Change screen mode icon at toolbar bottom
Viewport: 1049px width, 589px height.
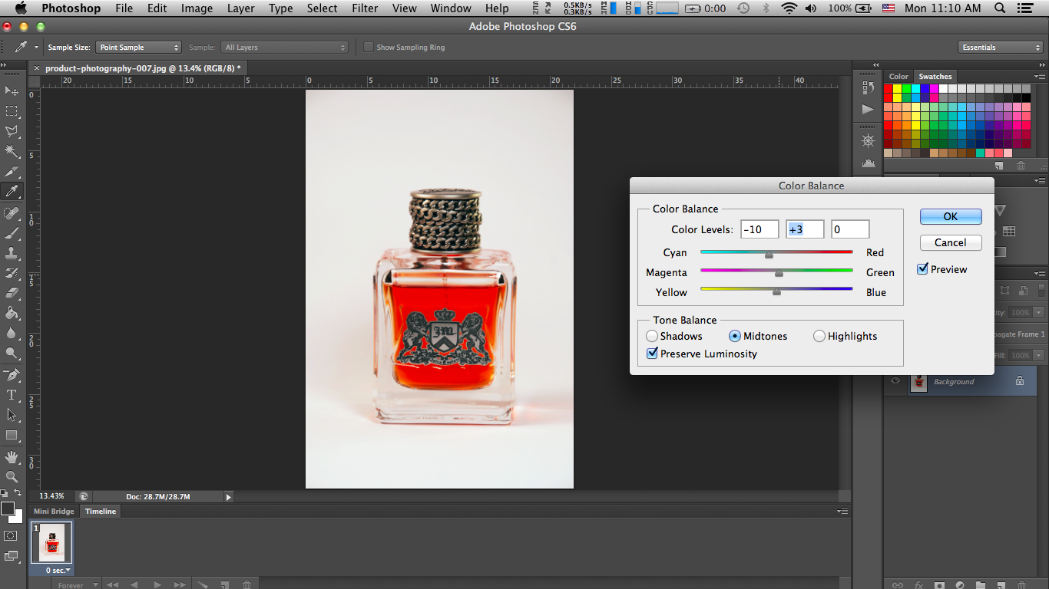pos(11,555)
